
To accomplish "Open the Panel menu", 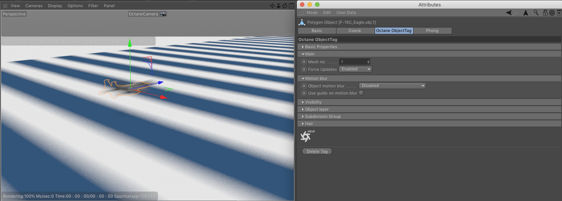I will (109, 6).
